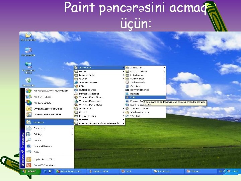Expand the Startup folder in Programs
This screenshot has width=241, height=181.
tap(99, 79)
